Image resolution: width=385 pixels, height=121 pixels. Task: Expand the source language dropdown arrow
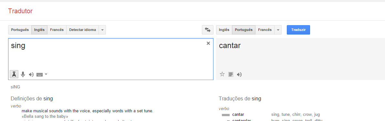click(102, 30)
